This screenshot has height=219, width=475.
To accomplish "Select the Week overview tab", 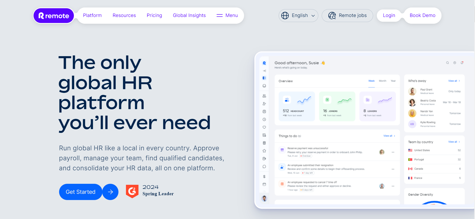I will pos(372,81).
